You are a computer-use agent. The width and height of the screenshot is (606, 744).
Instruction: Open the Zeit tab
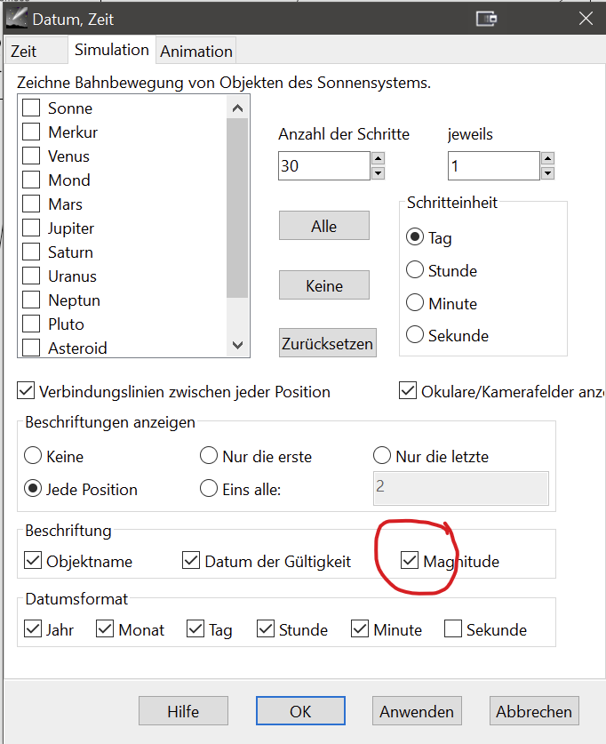coord(23,51)
